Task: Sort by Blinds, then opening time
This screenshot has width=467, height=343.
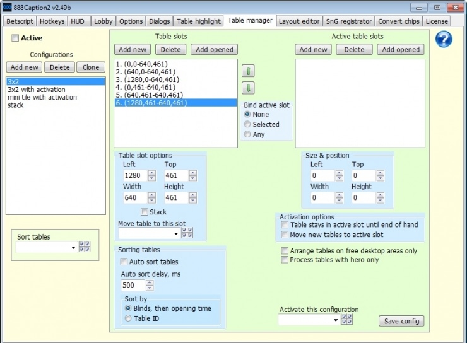Action: [x=128, y=308]
